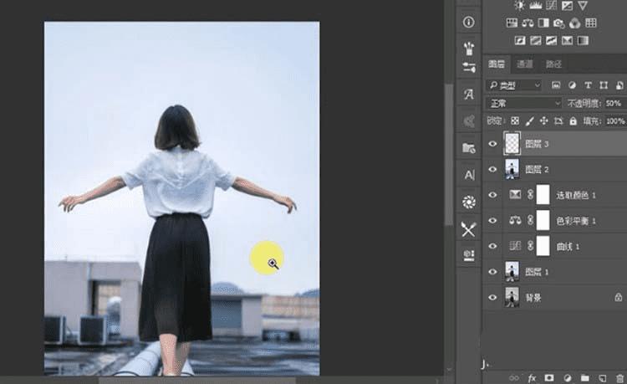Create a new fill or adjustment layer
Image resolution: width=627 pixels, height=384 pixels.
(568, 378)
